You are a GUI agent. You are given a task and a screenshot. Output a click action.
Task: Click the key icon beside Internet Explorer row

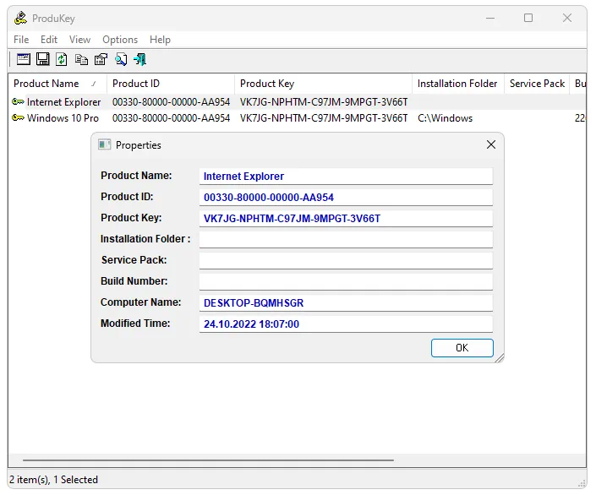click(18, 102)
